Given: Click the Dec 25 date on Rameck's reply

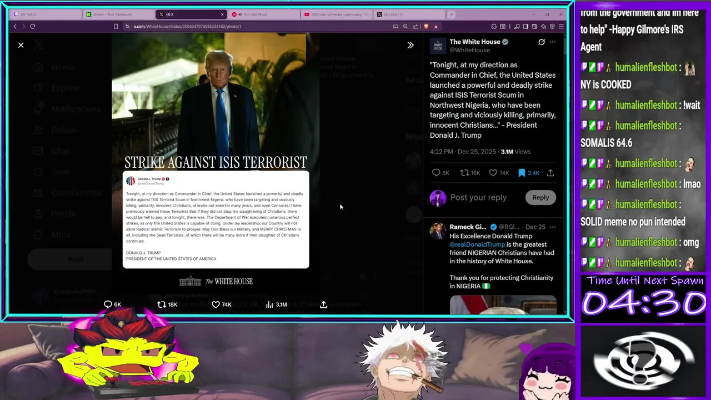Looking at the screenshot, I should tap(535, 227).
